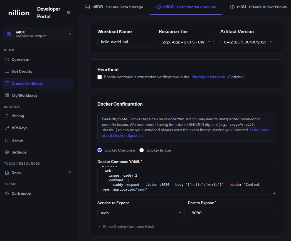The image size is (291, 241).
Task: Open the Resource Tier dropdown
Action: [186, 42]
